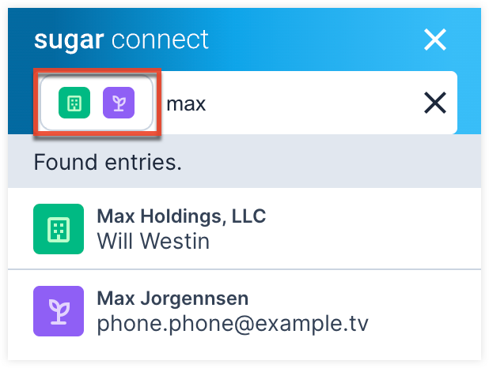Click the search field containing "max"
Screen dimensions: 489x368
pyautogui.click(x=285, y=103)
